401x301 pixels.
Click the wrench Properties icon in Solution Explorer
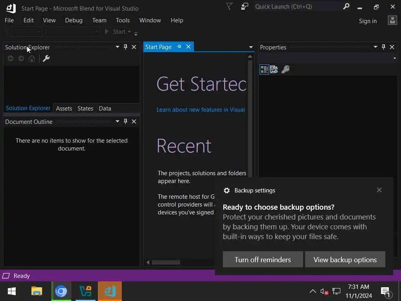46,59
